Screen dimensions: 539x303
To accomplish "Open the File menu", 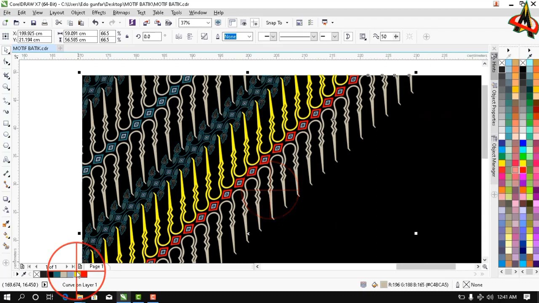I will click(7, 13).
